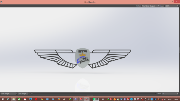The image size is (180, 101).
Task: Click the image comparison slider handle
Action: coord(32,94)
